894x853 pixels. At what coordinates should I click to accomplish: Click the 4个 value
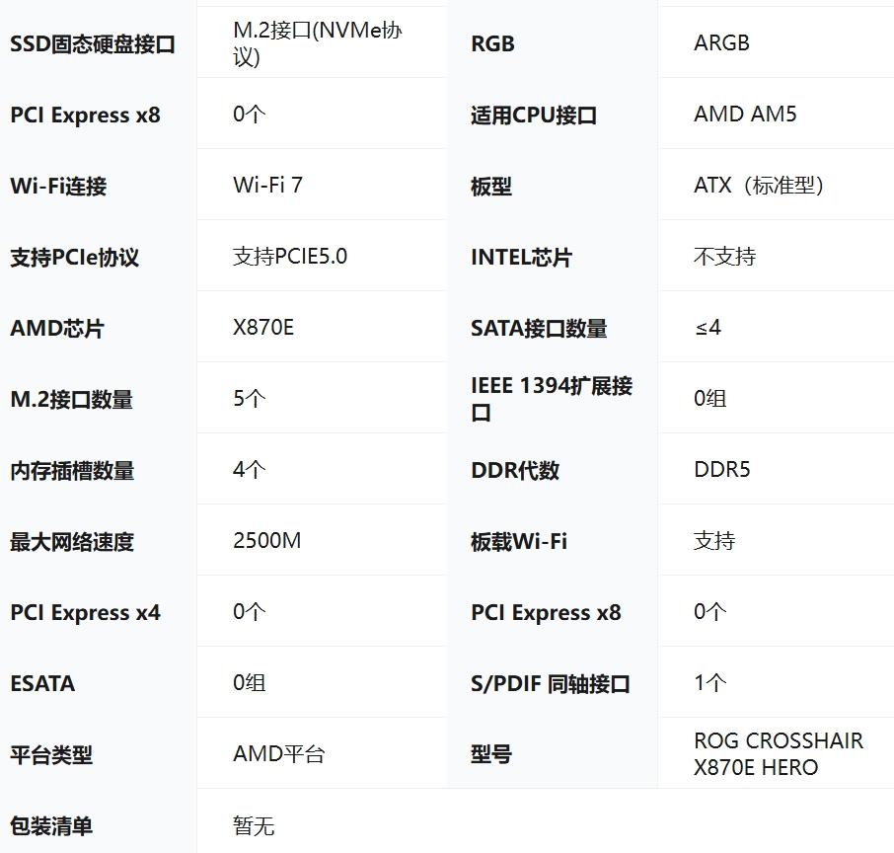click(x=250, y=470)
